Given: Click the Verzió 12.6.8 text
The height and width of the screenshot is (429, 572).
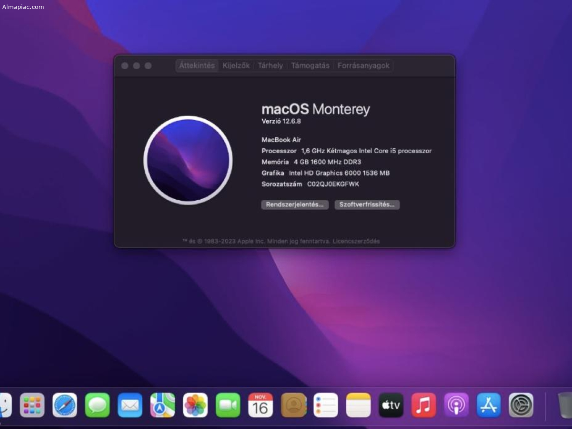Looking at the screenshot, I should coord(281,121).
